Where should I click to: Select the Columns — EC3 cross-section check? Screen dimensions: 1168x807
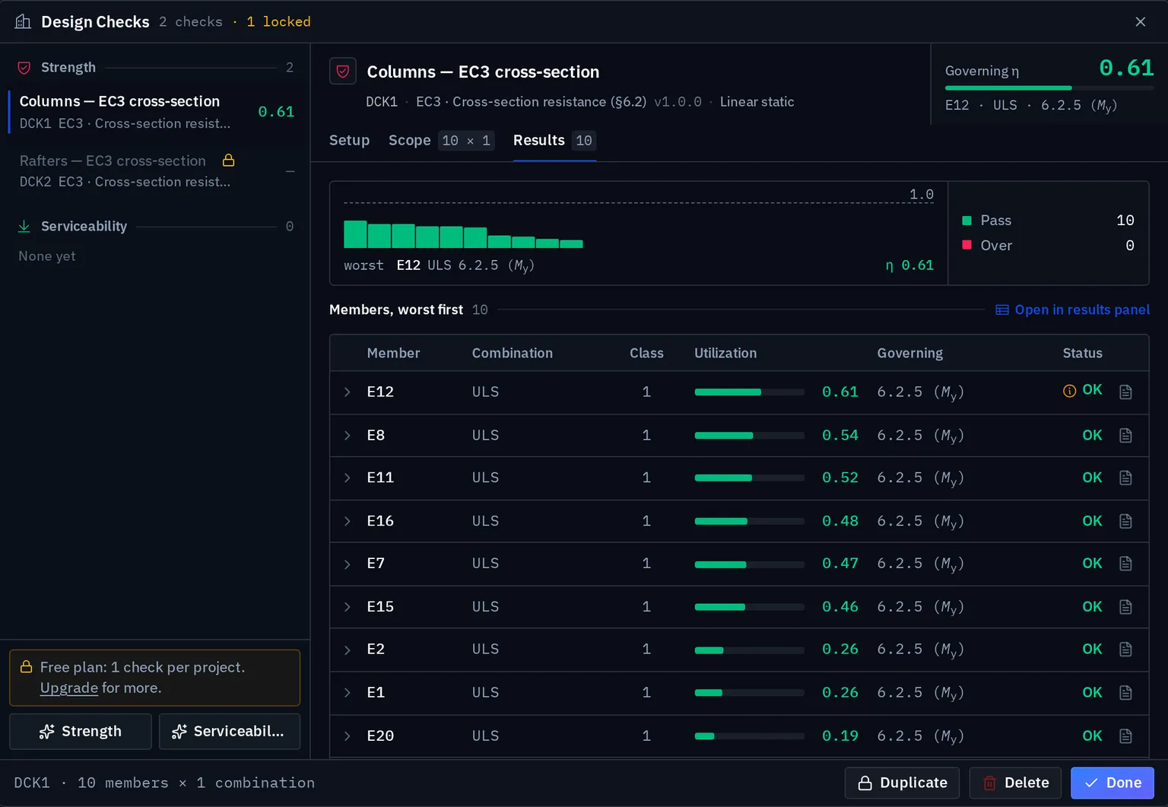[155, 112]
